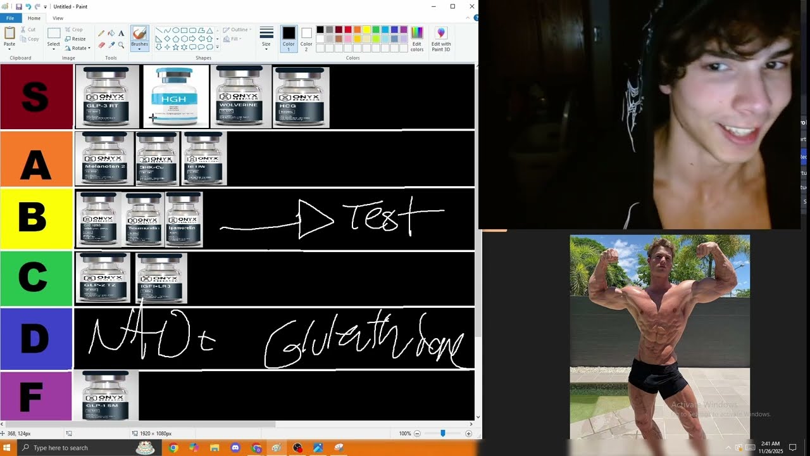Viewport: 810px width, 456px height.
Task: Open the Brushes dropdown arrow
Action: point(139,48)
